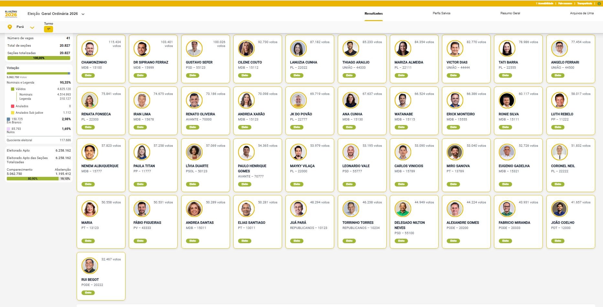This screenshot has height=307, width=603.
Task: Click green Válidos legend square
Action: click(13, 89)
